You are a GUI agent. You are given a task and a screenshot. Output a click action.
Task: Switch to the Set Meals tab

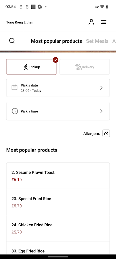[97, 41]
